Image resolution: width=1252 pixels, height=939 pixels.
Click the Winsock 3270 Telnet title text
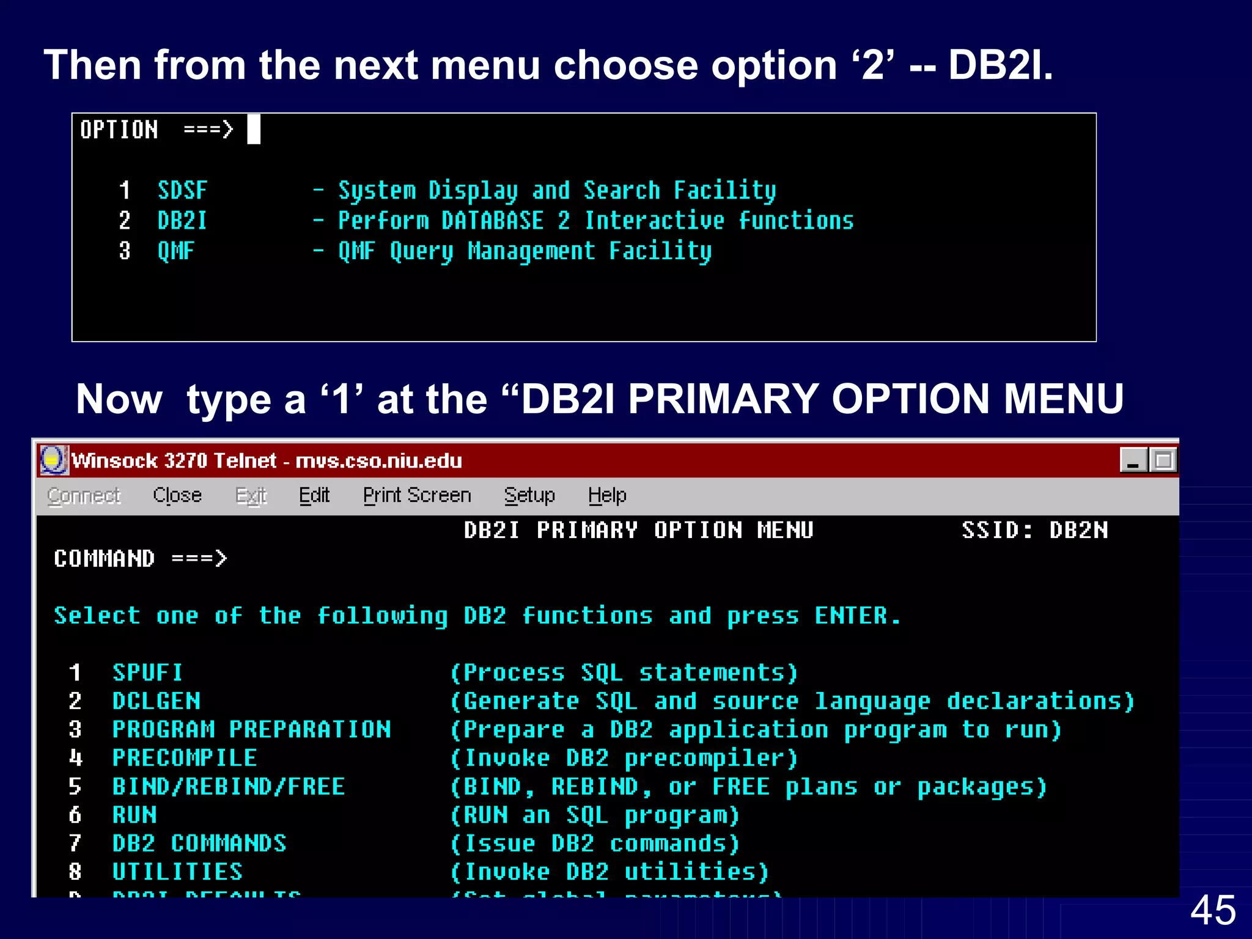click(x=267, y=460)
